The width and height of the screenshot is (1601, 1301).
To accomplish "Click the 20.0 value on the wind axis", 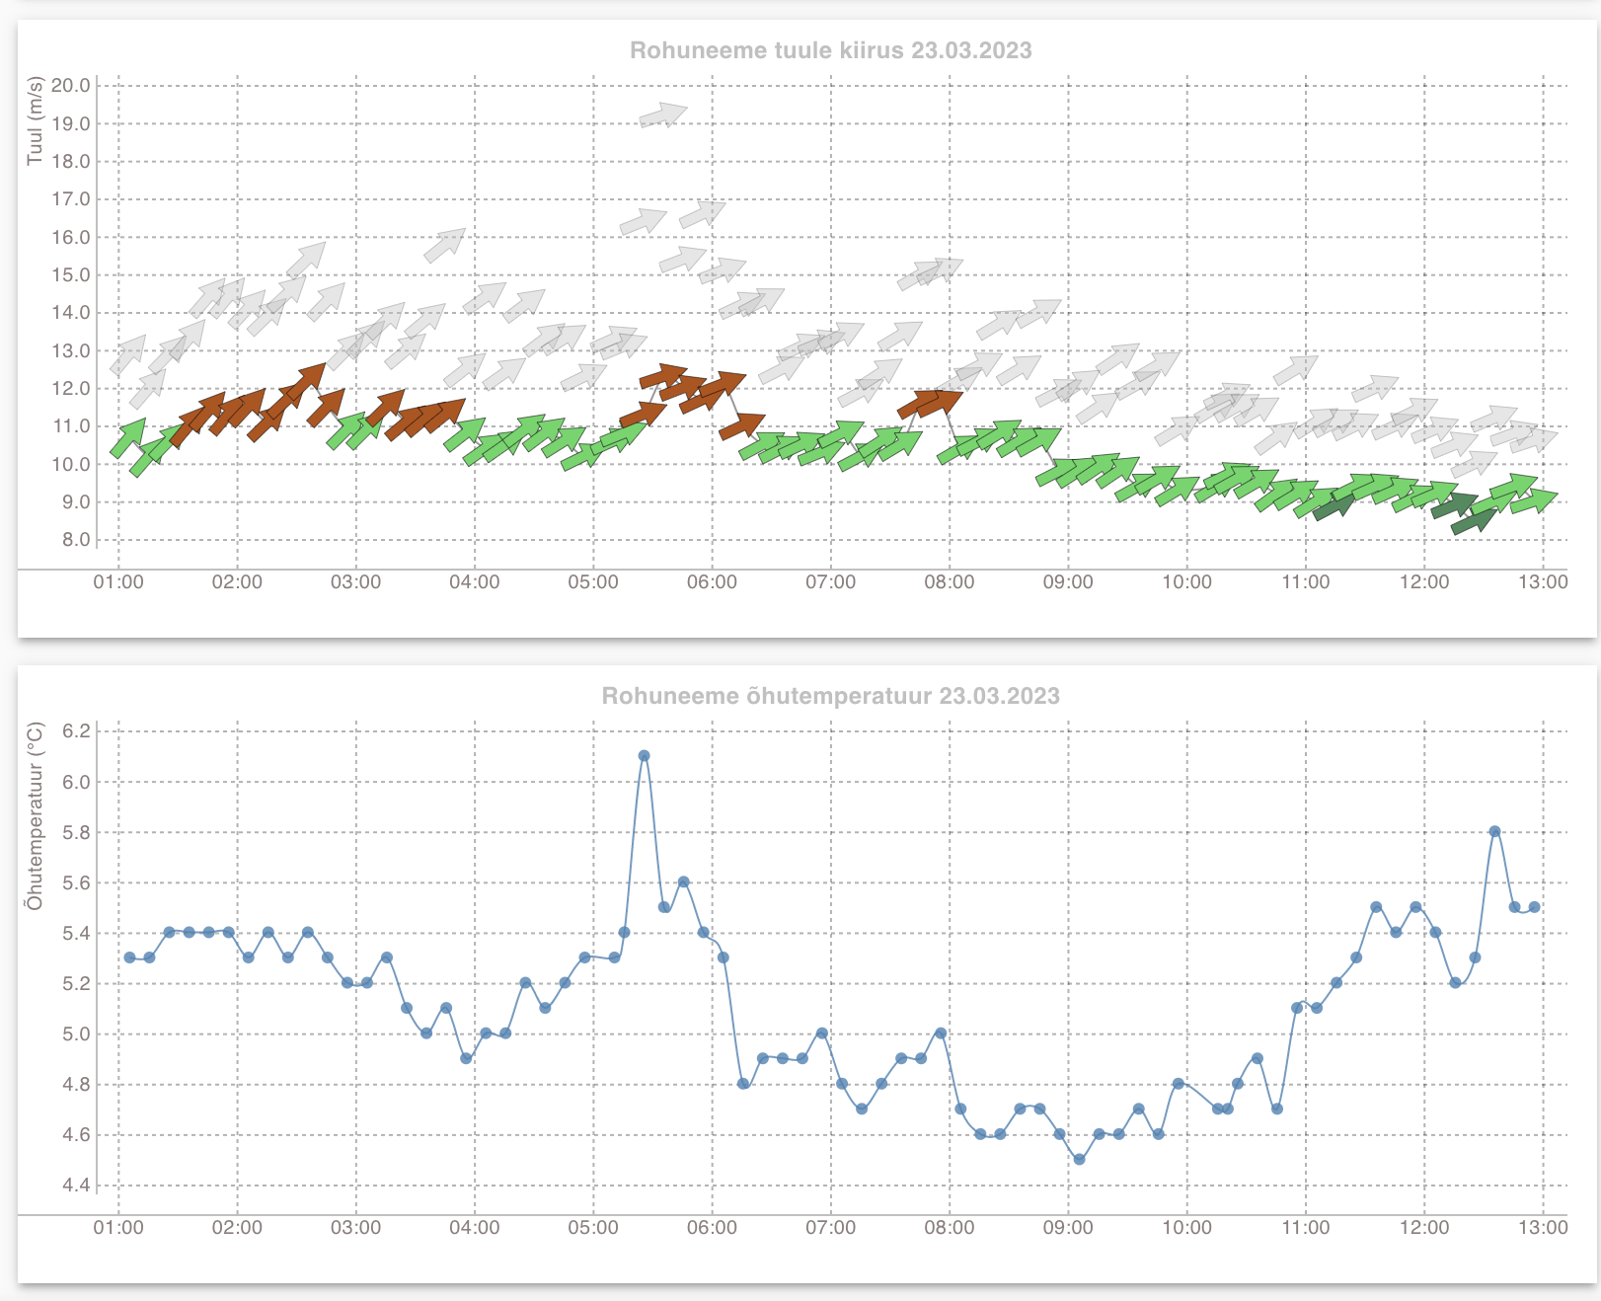I will 70,86.
